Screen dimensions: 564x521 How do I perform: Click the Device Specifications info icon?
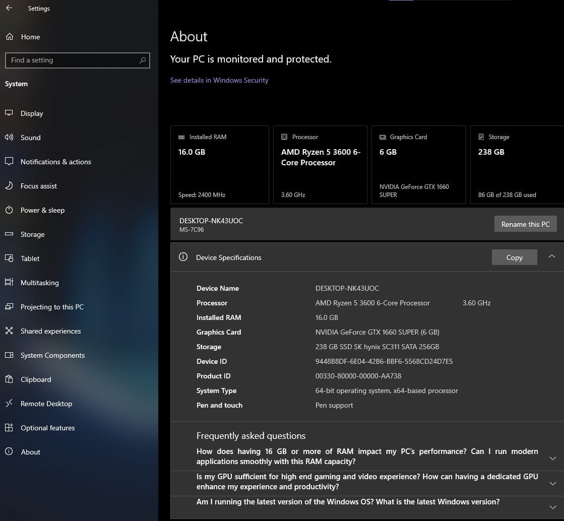183,257
